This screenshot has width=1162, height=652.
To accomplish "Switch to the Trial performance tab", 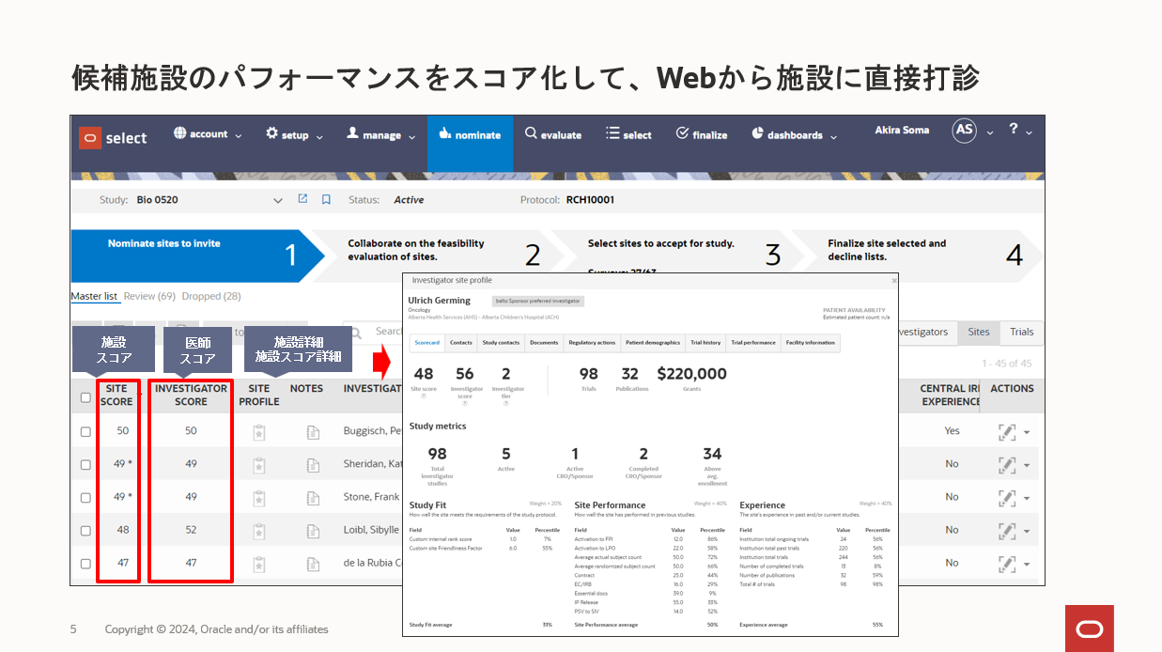I will point(753,343).
